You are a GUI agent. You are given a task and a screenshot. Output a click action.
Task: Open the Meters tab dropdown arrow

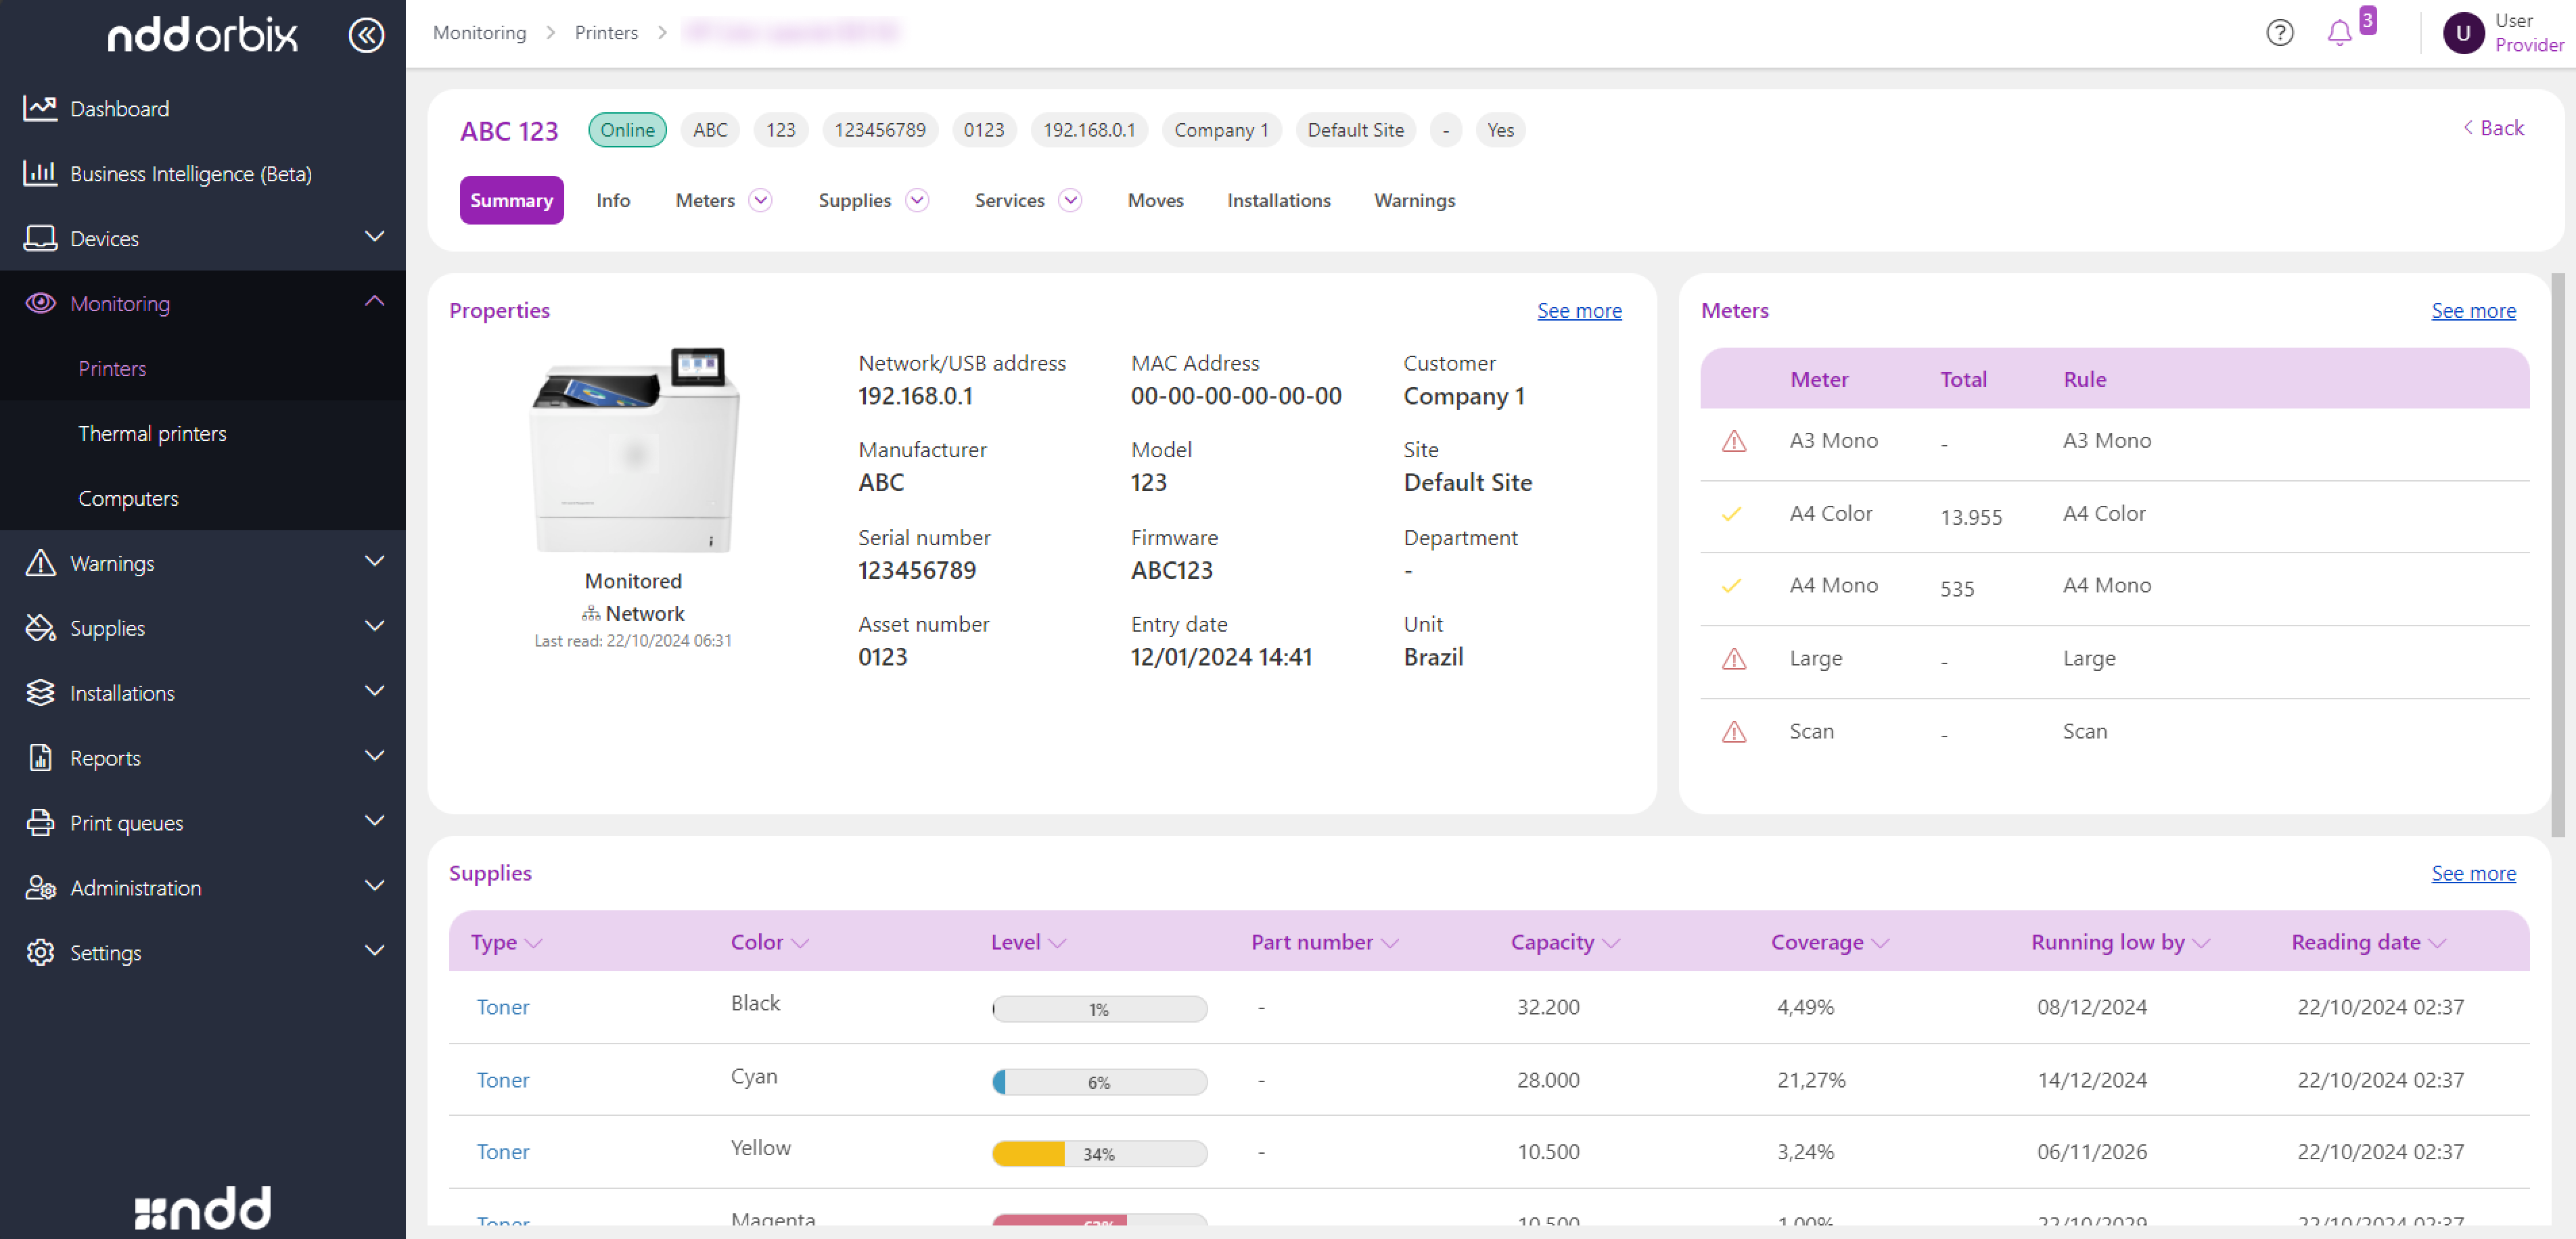[761, 200]
